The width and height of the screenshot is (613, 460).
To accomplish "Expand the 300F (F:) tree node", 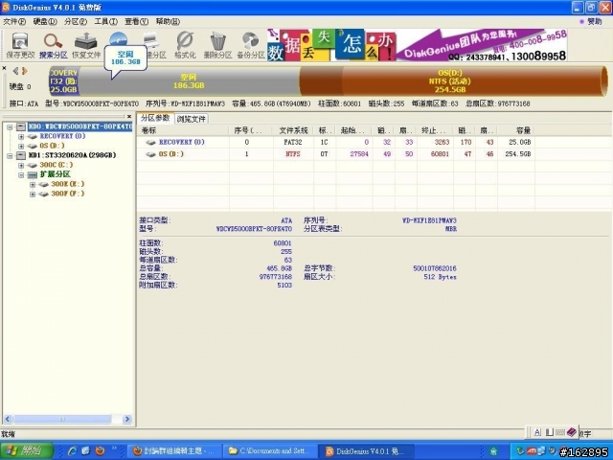I will tap(33, 194).
